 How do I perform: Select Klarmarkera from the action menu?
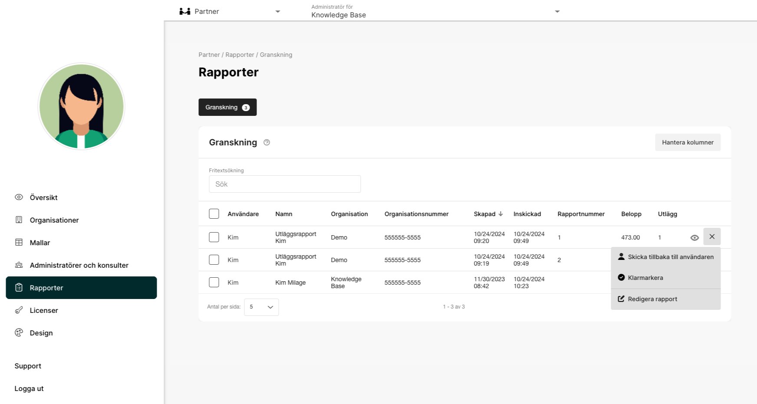pos(666,278)
